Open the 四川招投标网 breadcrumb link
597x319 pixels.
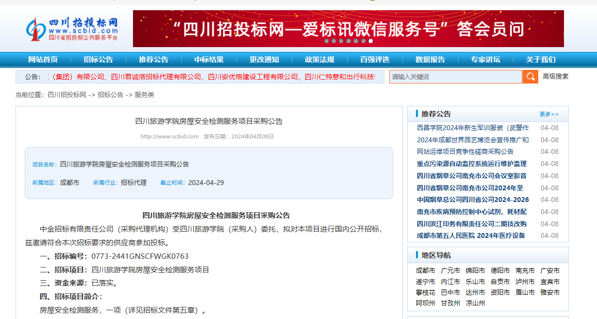pos(67,95)
